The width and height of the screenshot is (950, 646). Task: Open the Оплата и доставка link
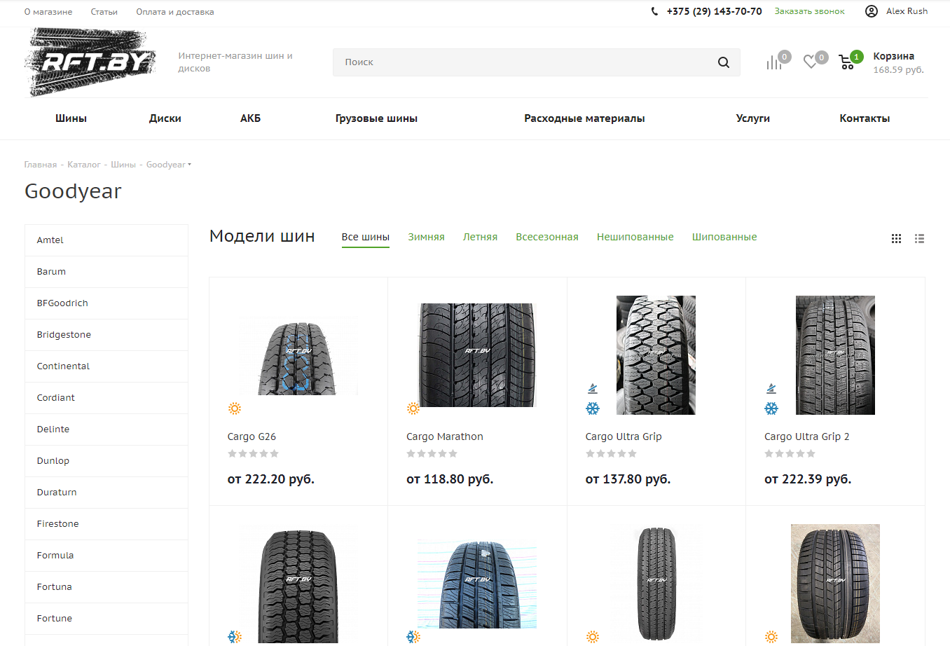click(x=175, y=12)
